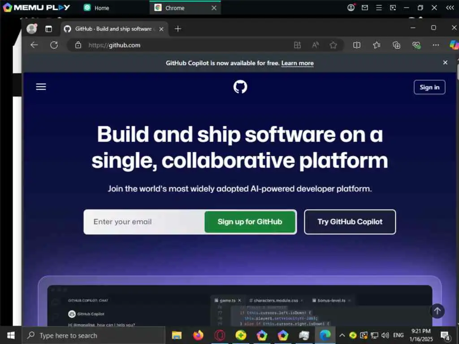This screenshot has width=459, height=344.
Task: Open GitHub hamburger navigation menu
Action: click(x=41, y=87)
